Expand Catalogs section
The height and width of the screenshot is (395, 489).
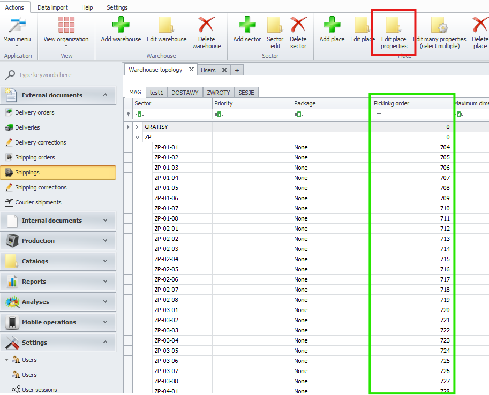pos(106,261)
